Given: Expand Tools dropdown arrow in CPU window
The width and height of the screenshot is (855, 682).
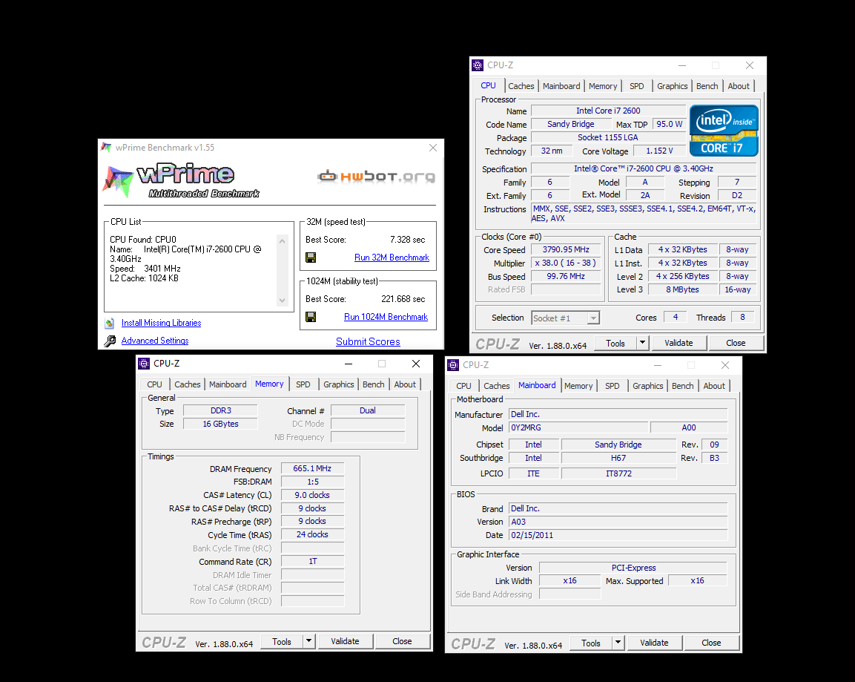Looking at the screenshot, I should tap(642, 343).
